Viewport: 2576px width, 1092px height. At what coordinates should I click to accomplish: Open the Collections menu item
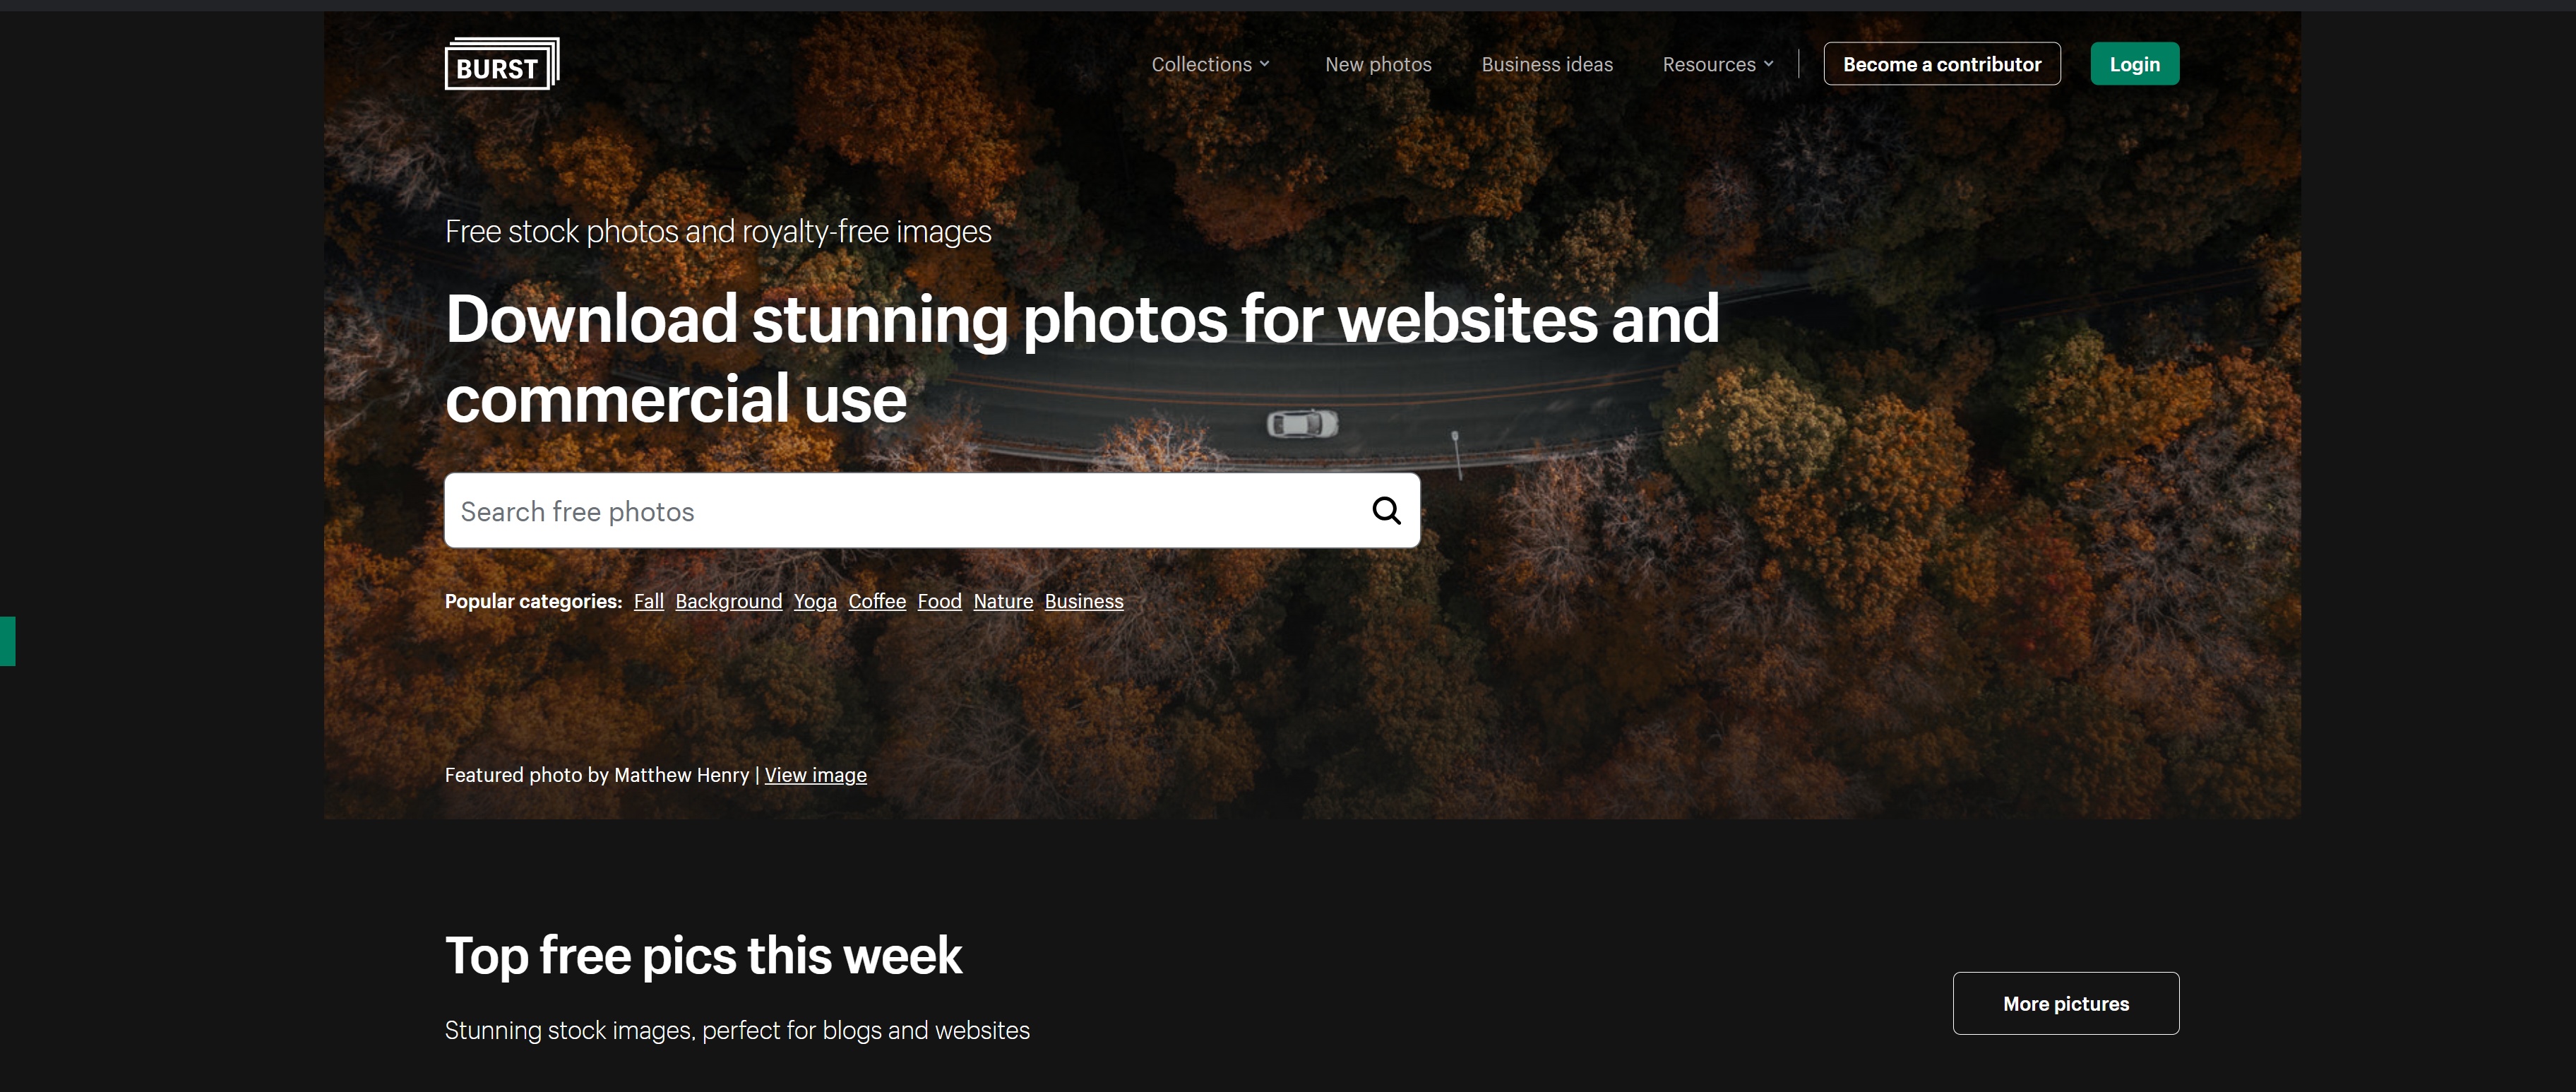click(x=1201, y=64)
